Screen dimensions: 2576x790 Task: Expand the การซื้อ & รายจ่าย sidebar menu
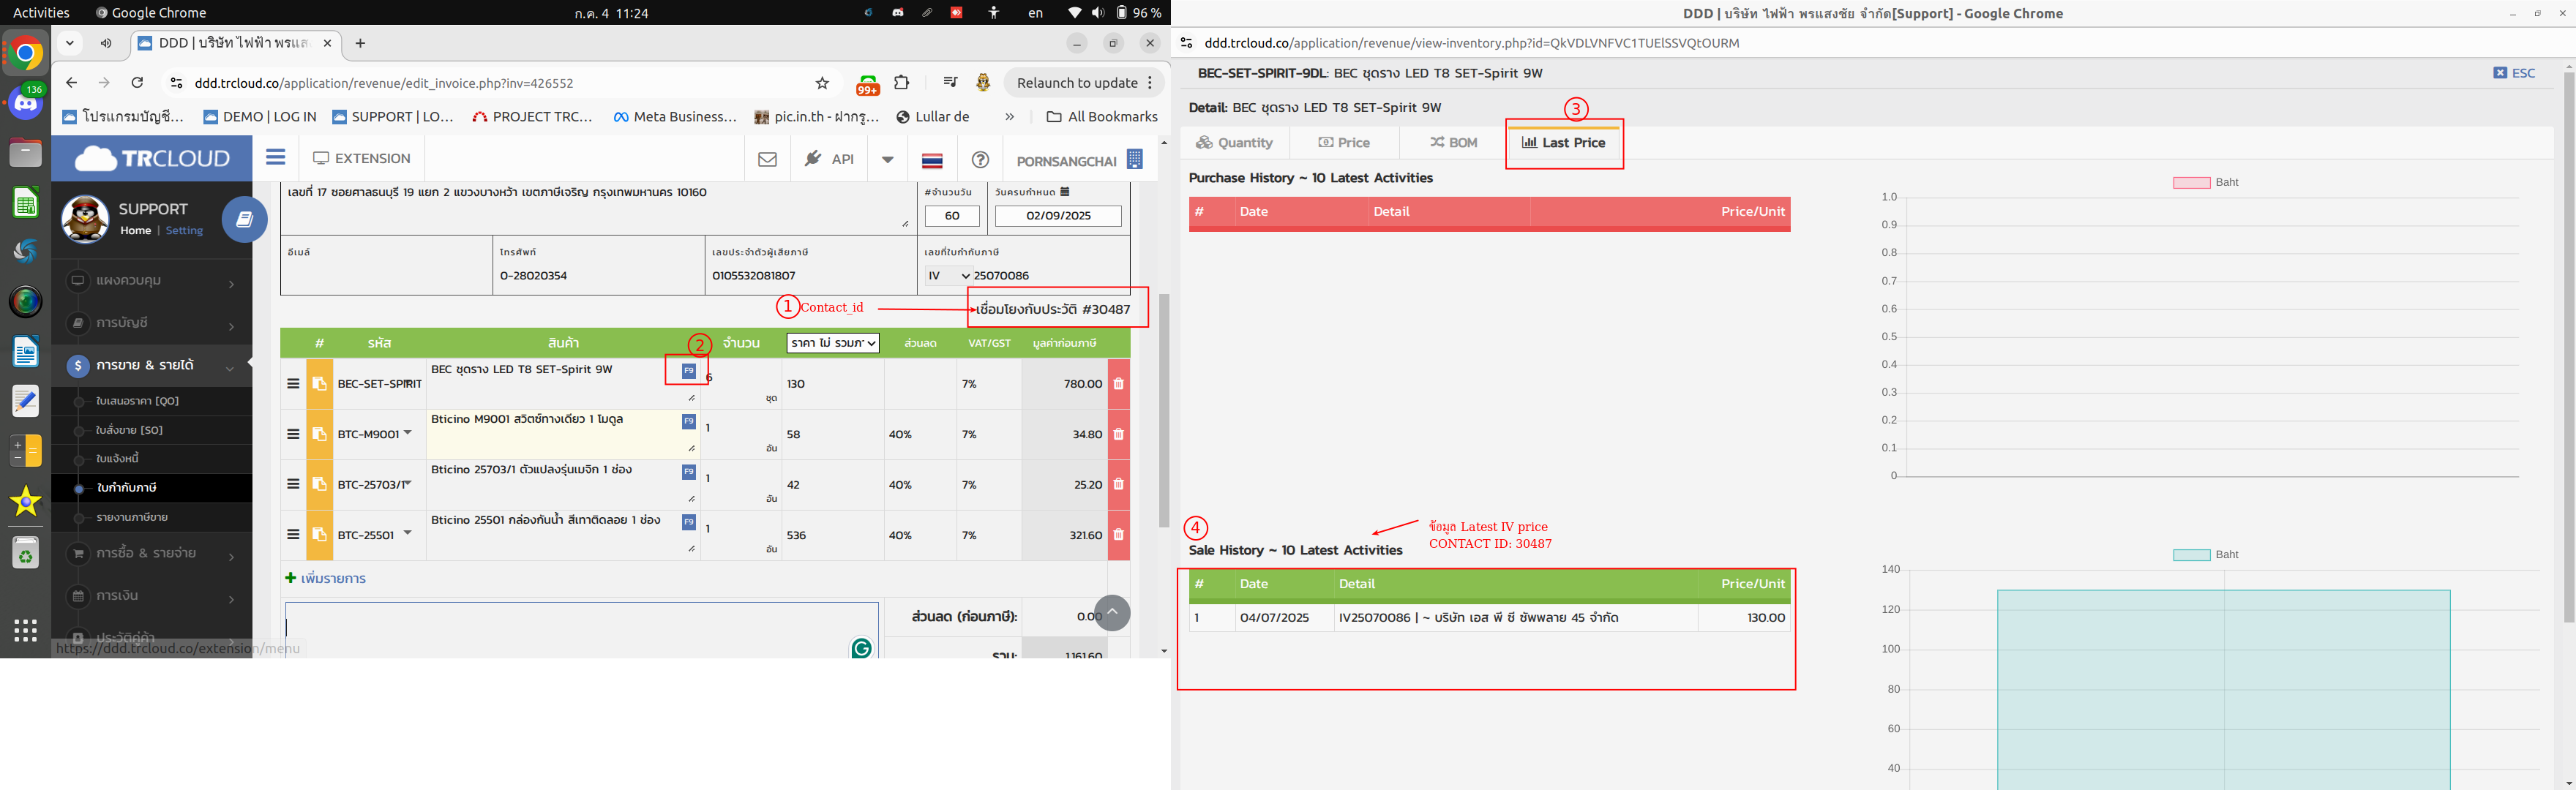[x=152, y=554]
